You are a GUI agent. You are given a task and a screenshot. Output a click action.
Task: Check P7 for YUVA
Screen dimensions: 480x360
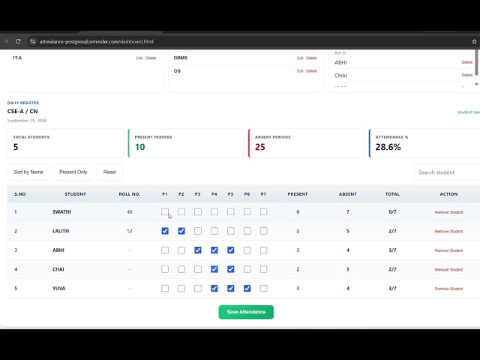263,288
